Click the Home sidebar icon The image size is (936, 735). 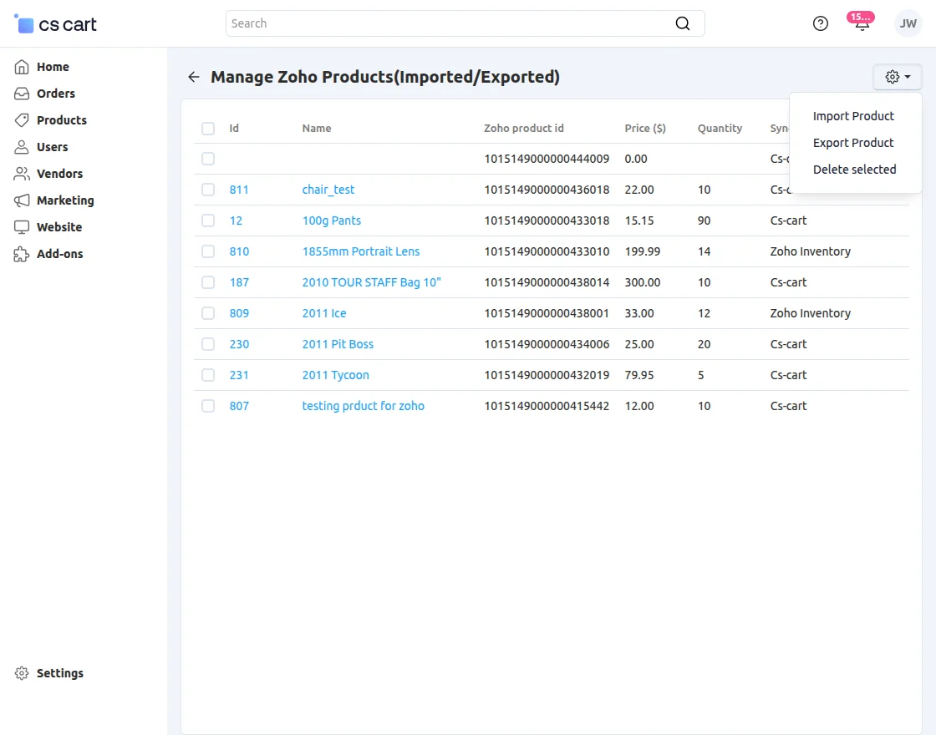coord(22,67)
